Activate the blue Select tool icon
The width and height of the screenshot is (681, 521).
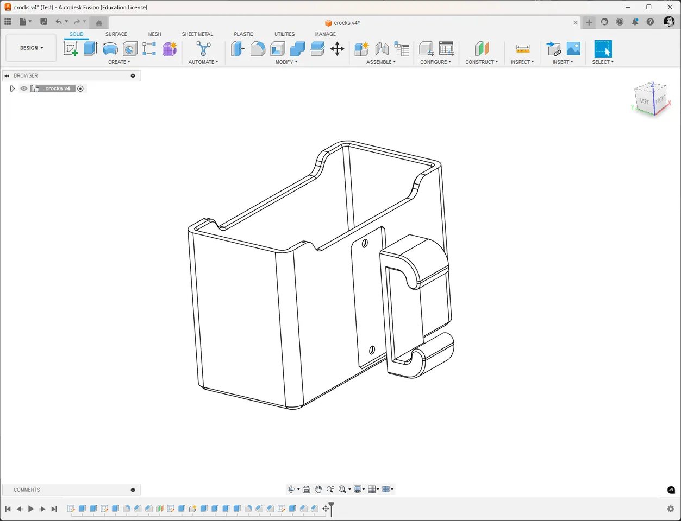603,49
